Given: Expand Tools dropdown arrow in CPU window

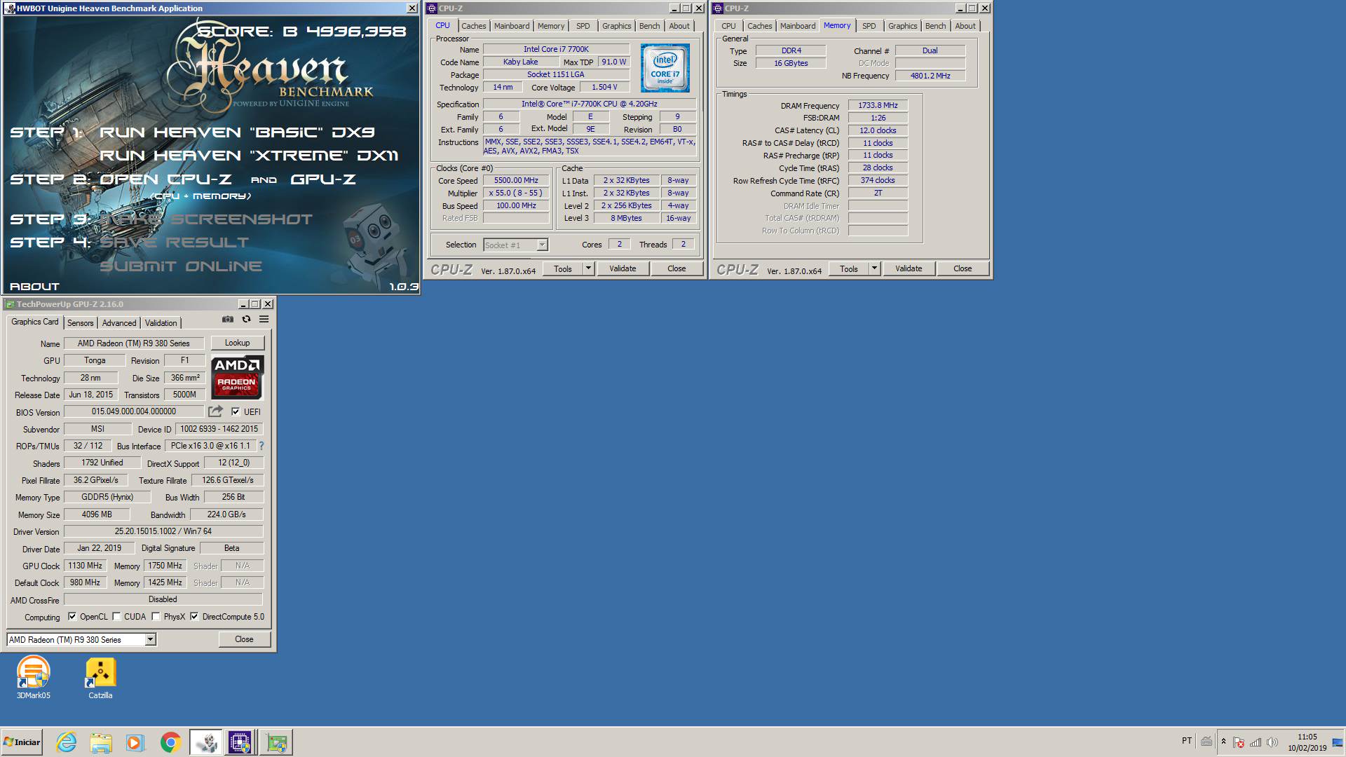Looking at the screenshot, I should (x=588, y=268).
